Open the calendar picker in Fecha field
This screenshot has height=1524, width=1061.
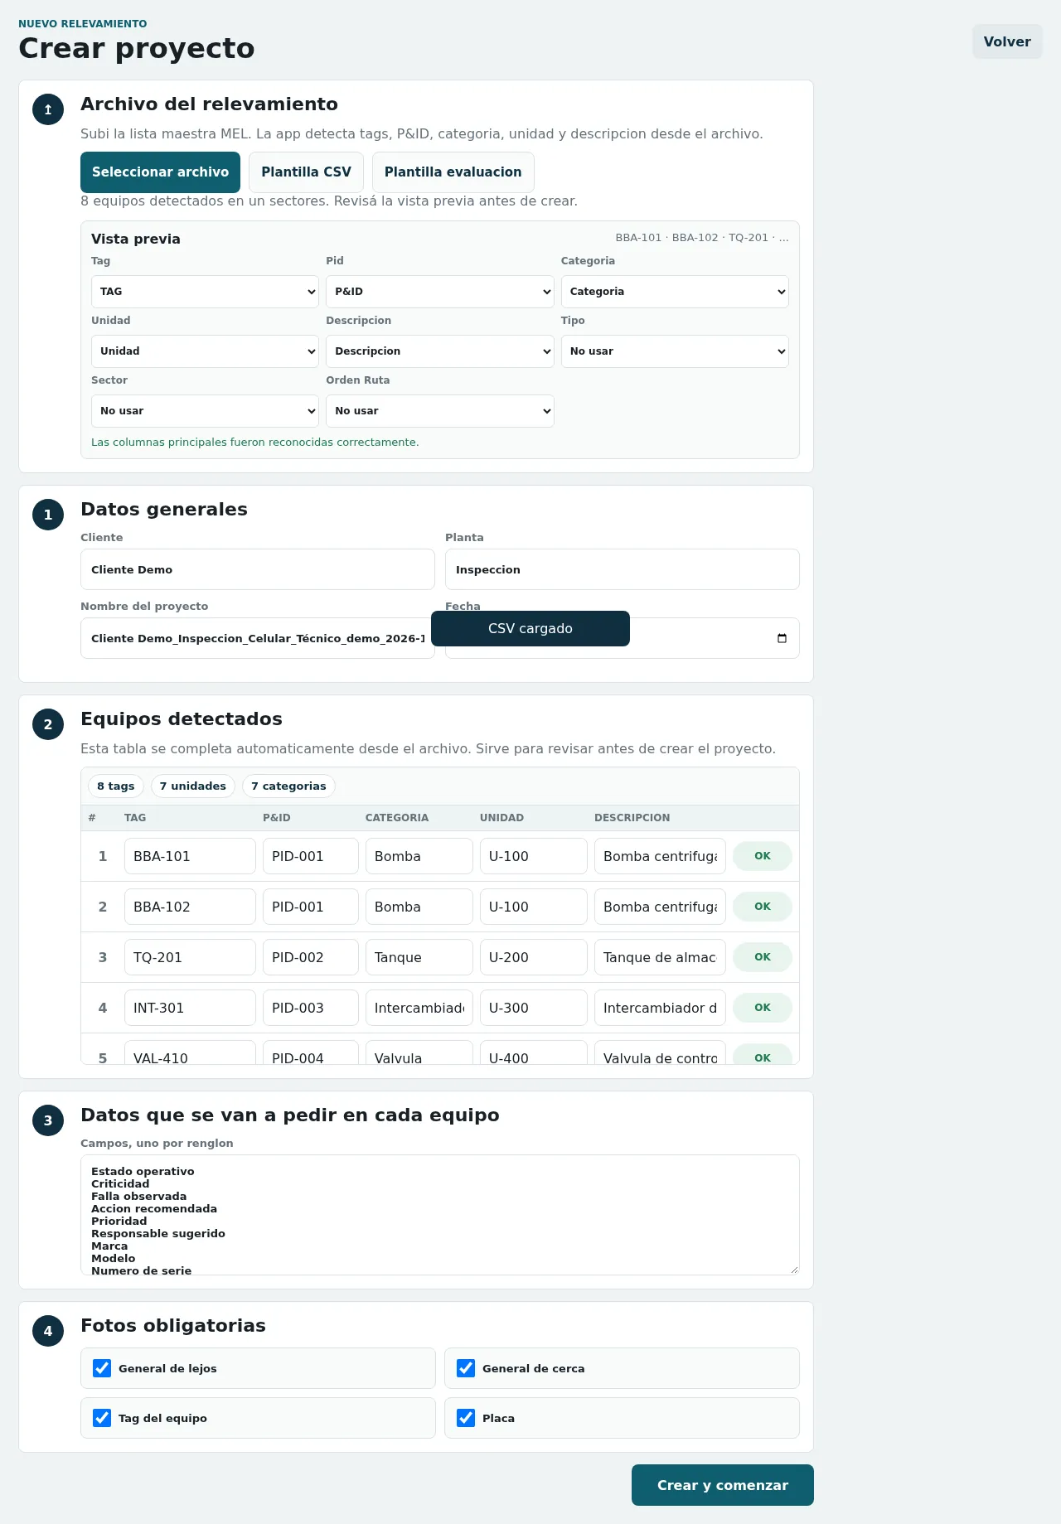pos(782,638)
